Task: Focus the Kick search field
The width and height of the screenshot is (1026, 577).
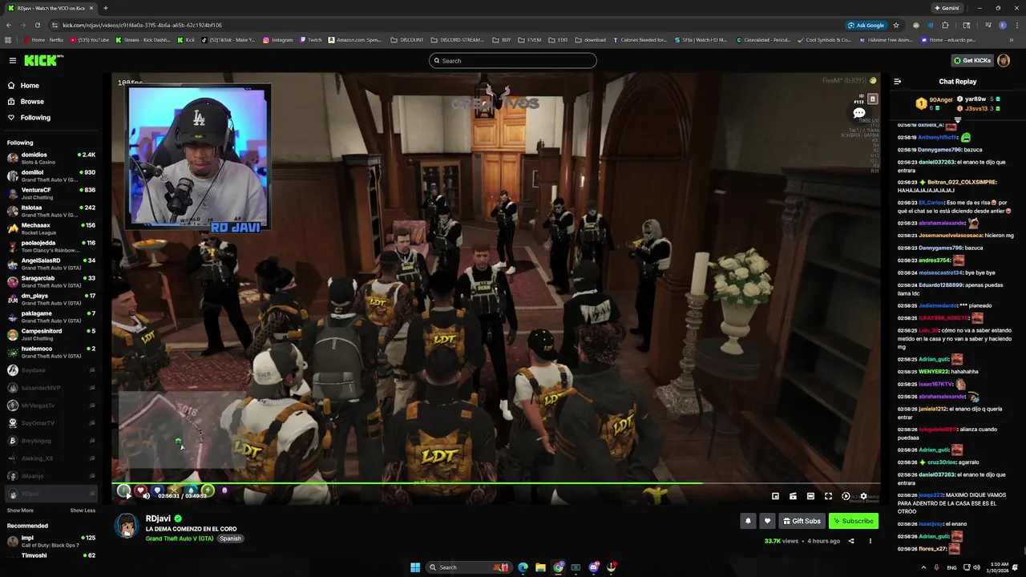Action: (x=513, y=61)
